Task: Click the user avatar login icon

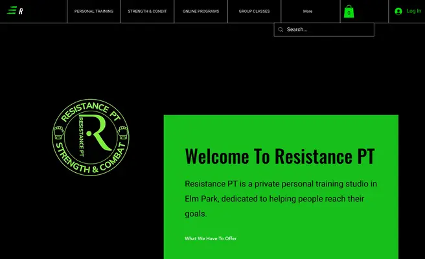Action: coord(398,11)
